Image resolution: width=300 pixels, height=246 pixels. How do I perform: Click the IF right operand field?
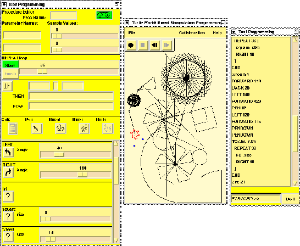click(73, 86)
